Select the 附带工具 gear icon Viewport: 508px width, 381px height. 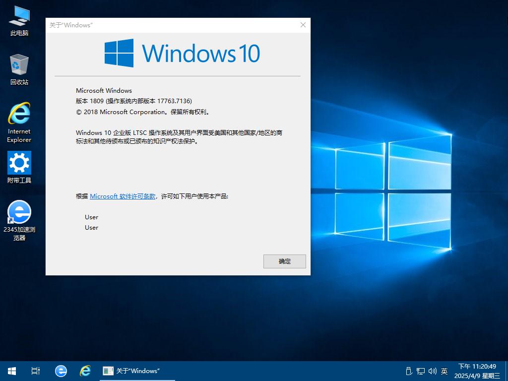tap(19, 167)
